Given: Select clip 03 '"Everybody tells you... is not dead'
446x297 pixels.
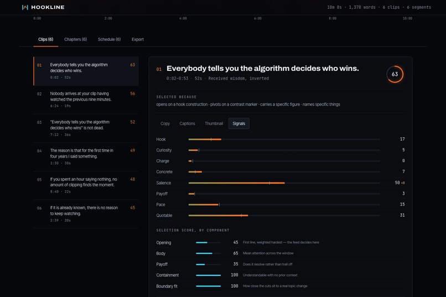Looking at the screenshot, I should 86,128.
